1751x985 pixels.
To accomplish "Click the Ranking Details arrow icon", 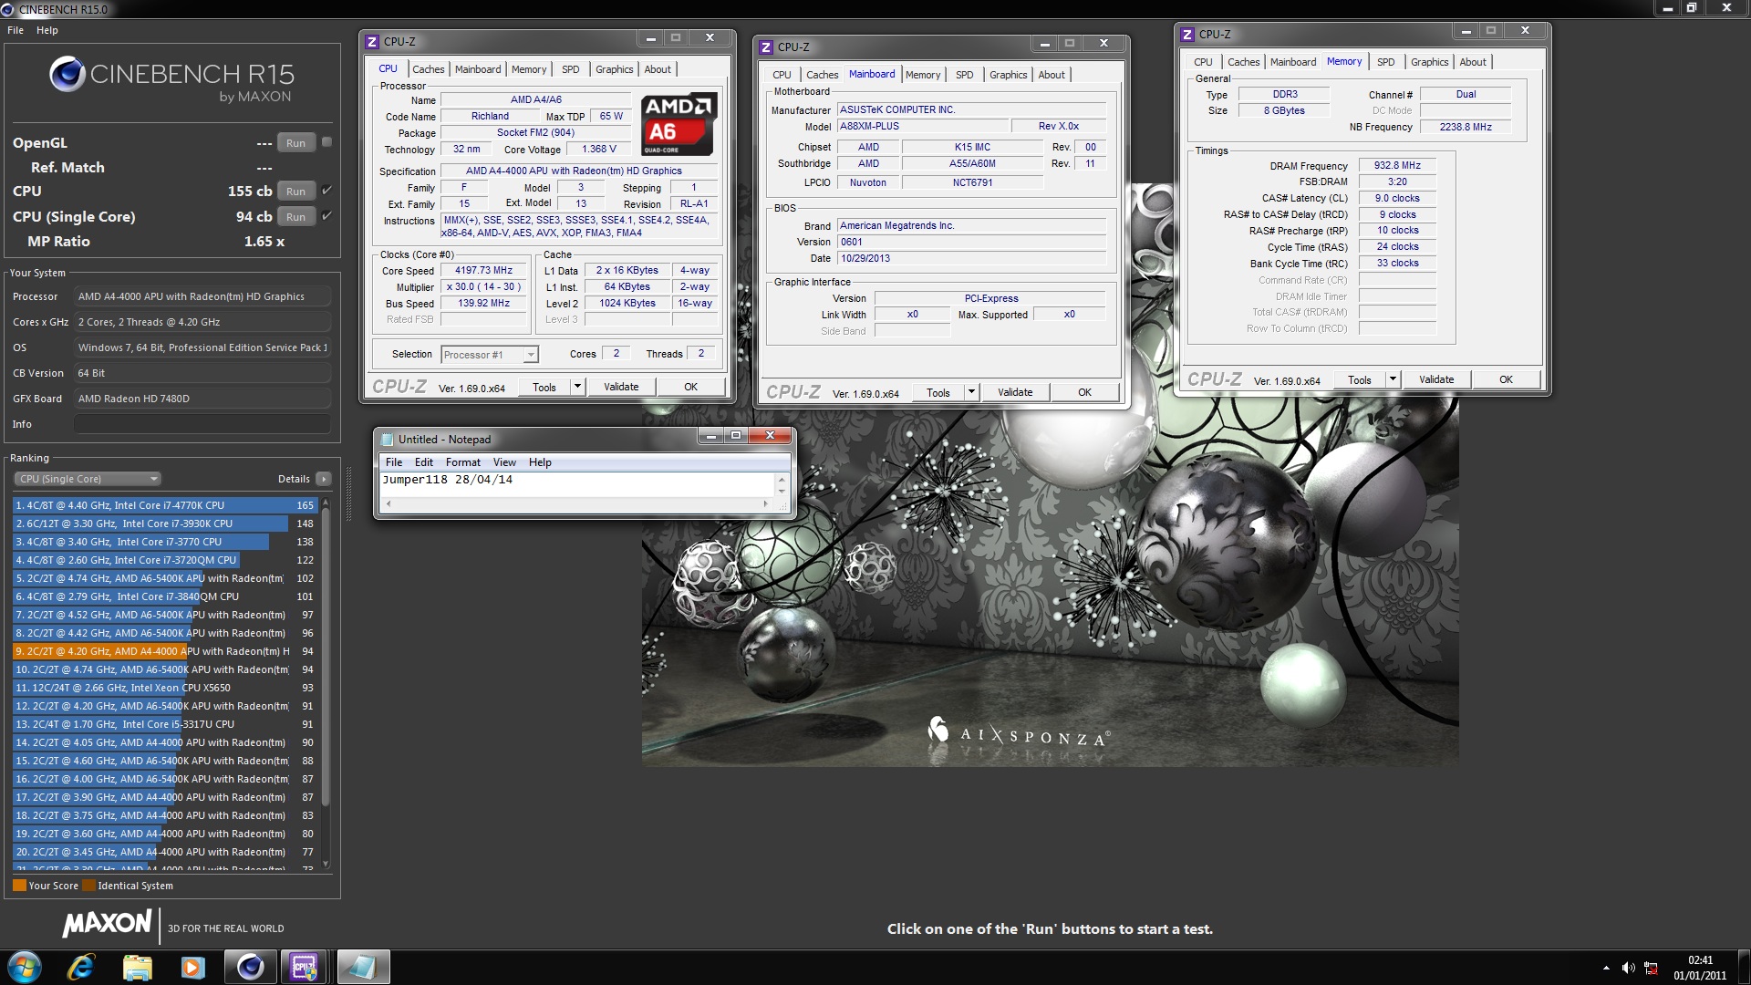I will [x=323, y=479].
